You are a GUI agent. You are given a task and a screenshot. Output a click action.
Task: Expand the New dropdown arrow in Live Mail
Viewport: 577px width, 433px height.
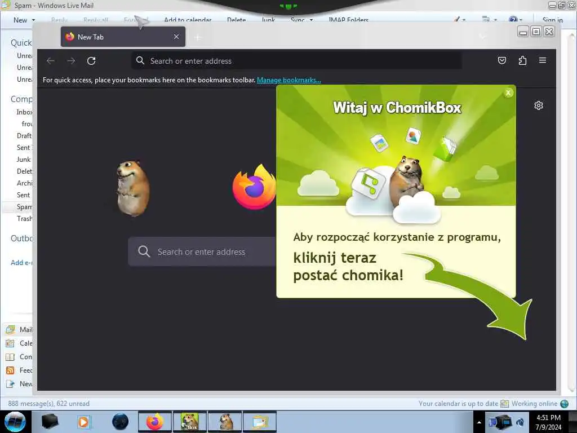click(x=33, y=20)
